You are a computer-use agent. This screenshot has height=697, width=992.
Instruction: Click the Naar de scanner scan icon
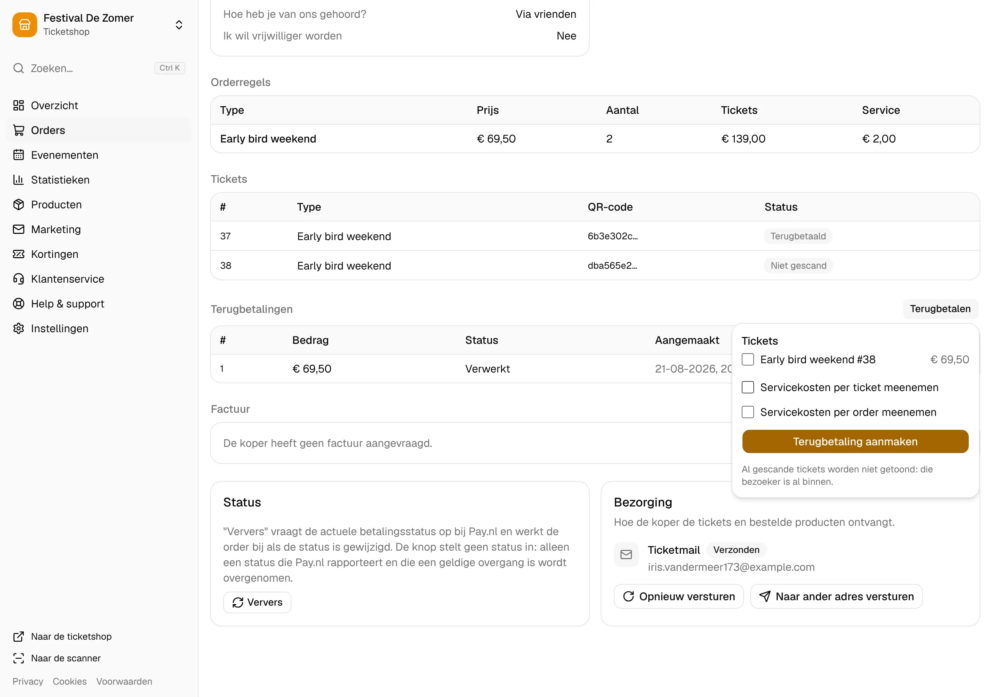19,658
